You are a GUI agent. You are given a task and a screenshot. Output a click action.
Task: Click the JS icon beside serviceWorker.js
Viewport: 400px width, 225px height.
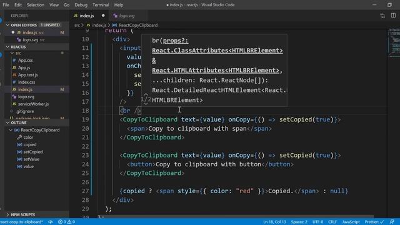[x=14, y=104]
